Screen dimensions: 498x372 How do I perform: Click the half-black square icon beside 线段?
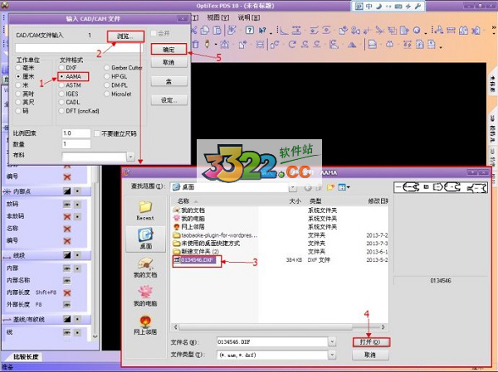(x=66, y=255)
